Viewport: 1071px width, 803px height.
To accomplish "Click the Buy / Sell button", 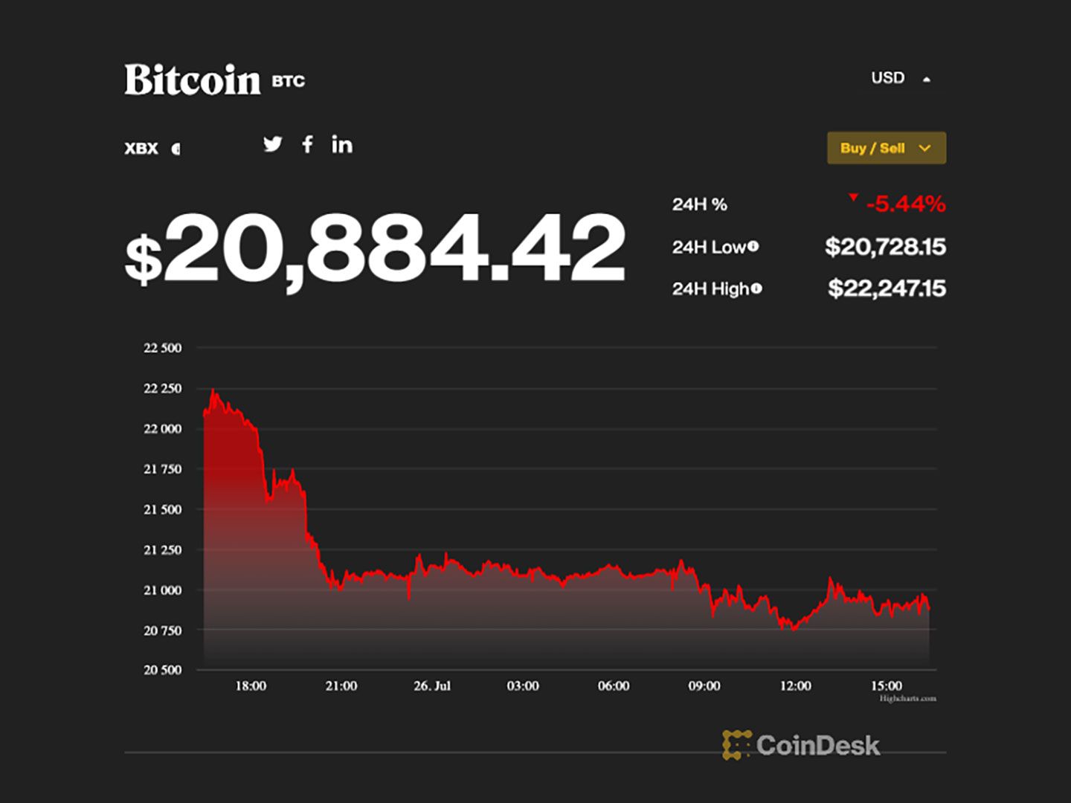I will click(x=874, y=148).
